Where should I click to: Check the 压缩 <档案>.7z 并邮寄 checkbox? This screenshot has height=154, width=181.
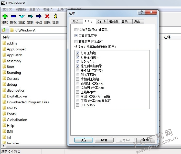78,96
